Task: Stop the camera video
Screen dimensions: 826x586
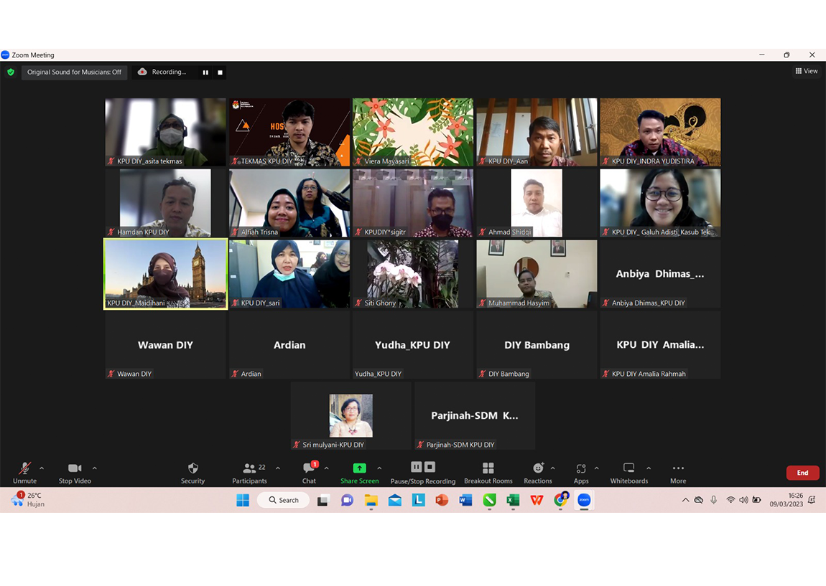Action: (x=74, y=468)
